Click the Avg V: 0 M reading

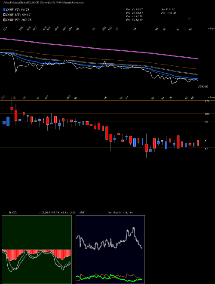168,9
